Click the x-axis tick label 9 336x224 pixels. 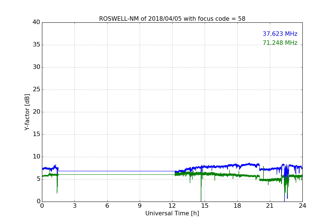(140, 206)
